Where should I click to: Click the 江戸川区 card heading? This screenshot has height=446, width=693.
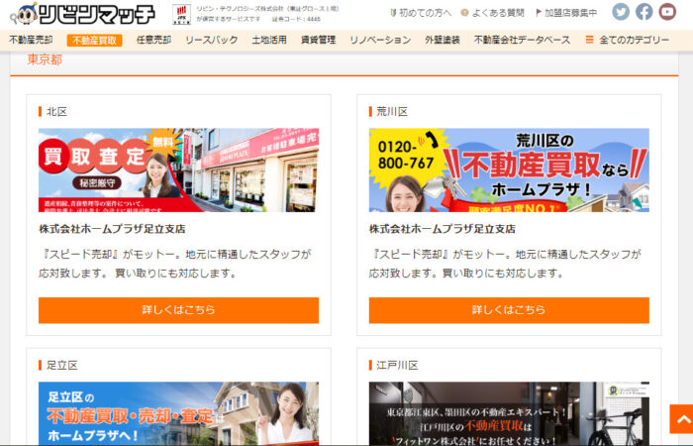[x=397, y=365]
